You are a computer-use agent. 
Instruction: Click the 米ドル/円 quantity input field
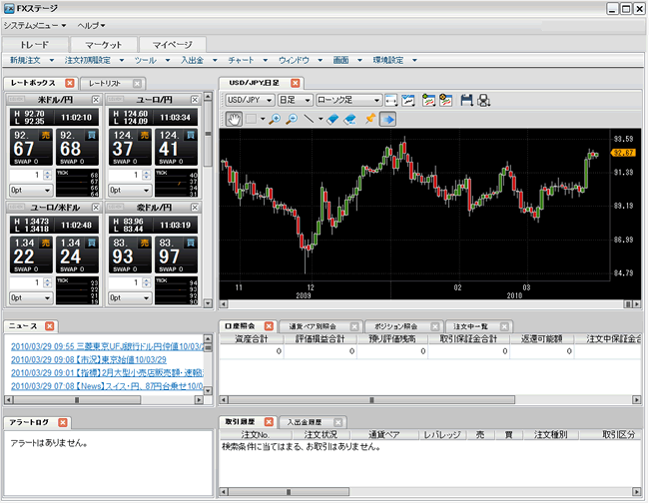(26, 175)
